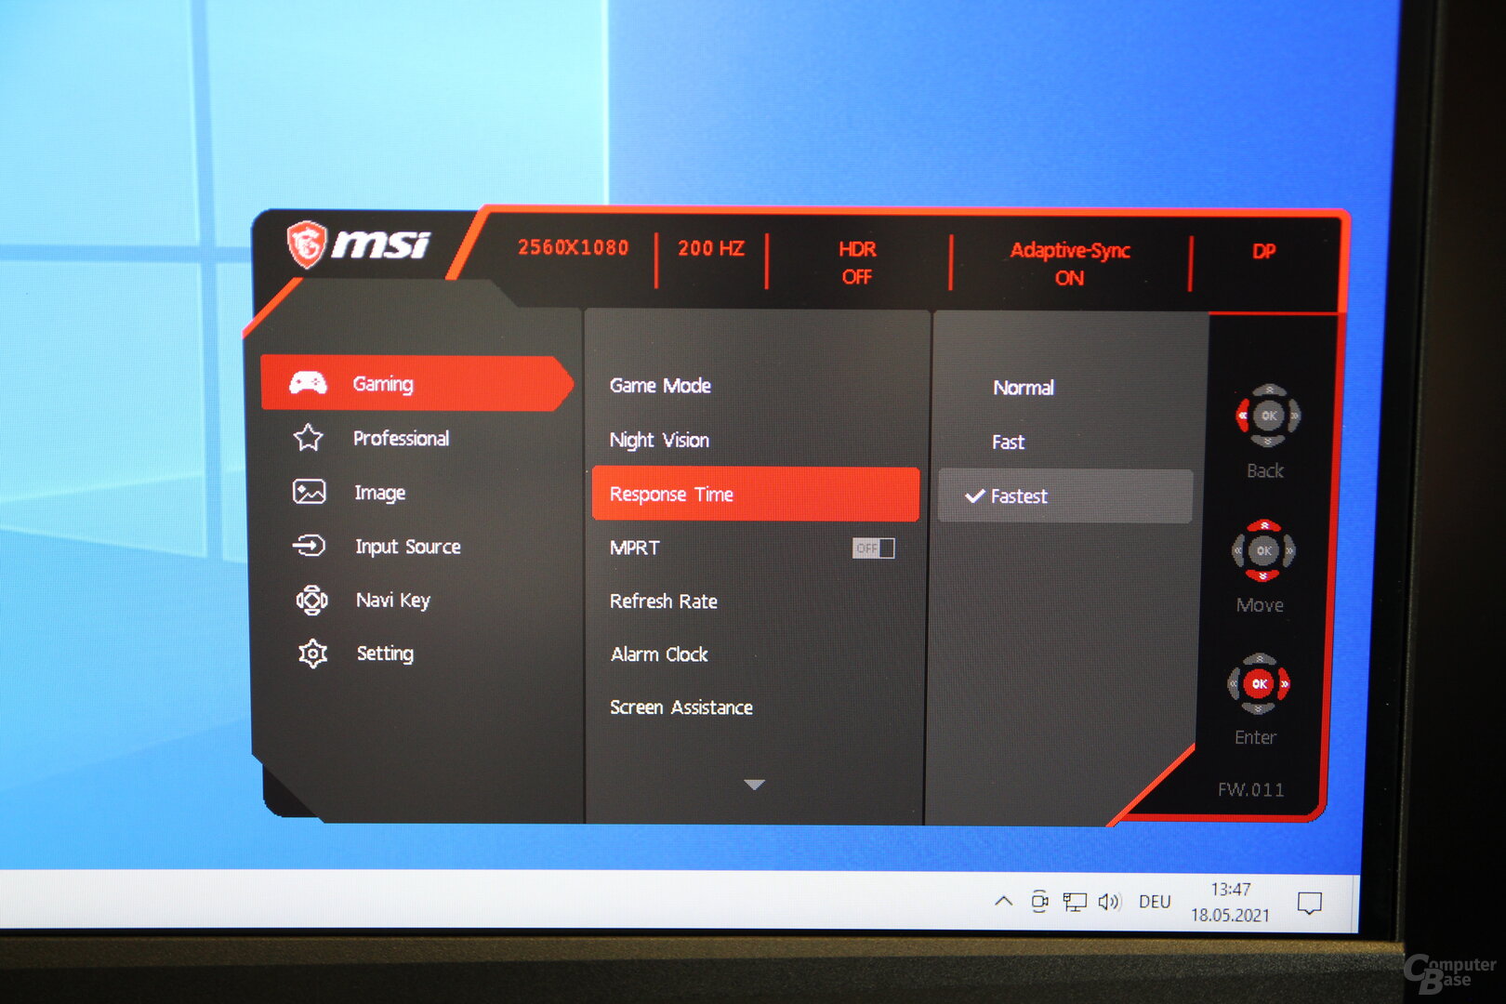The height and width of the screenshot is (1004, 1506).
Task: Click the DEU language indicator
Action: click(1155, 902)
